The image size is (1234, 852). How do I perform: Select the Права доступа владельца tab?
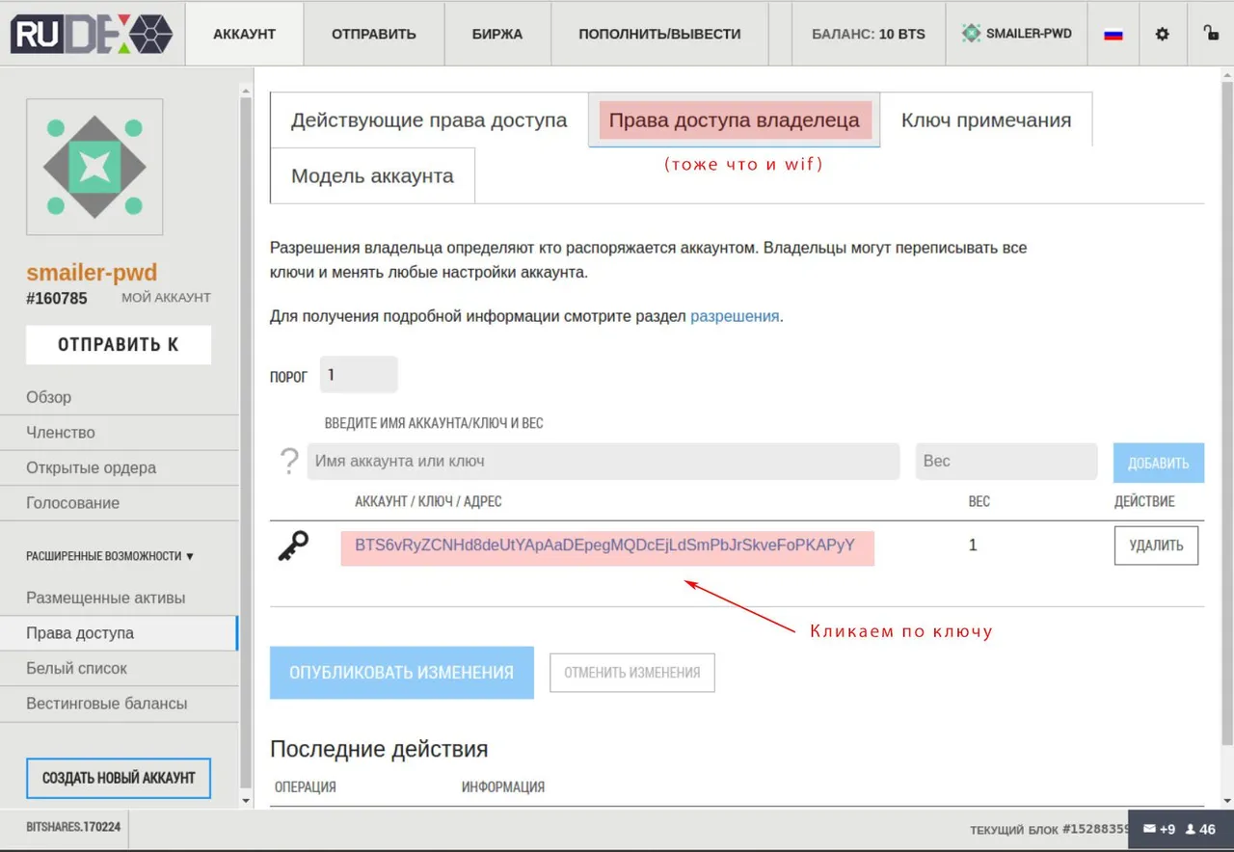click(735, 120)
